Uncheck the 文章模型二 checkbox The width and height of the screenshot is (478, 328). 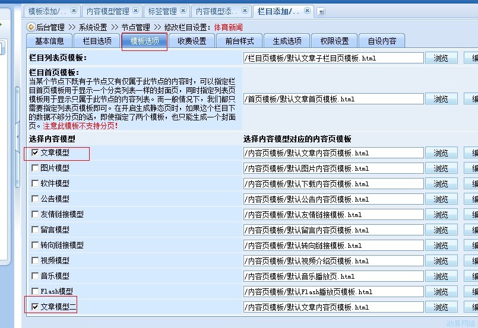pyautogui.click(x=35, y=307)
